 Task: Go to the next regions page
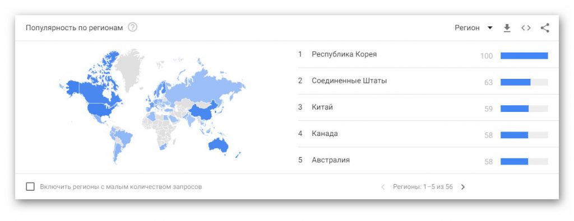[462, 187]
